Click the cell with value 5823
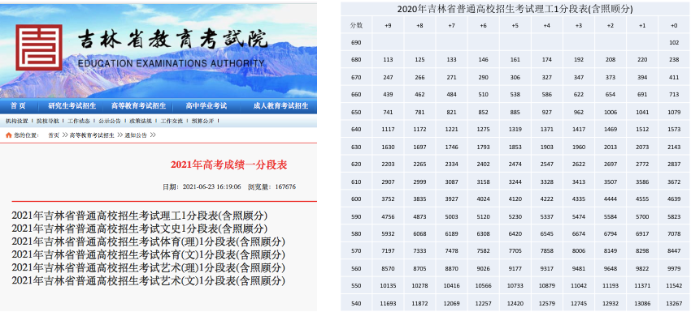Screen dimensions: 691x312 [x=674, y=216]
